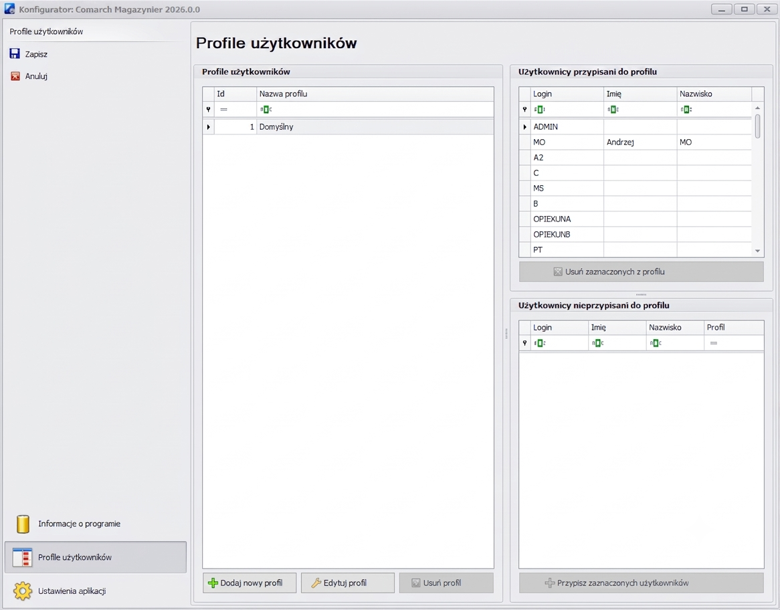Click Przypisz zaznaczonych użytkowników
The height and width of the screenshot is (610, 780).
tap(642, 583)
